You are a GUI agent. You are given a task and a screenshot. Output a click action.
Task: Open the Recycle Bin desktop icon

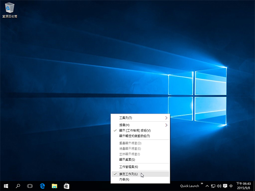click(x=10, y=10)
